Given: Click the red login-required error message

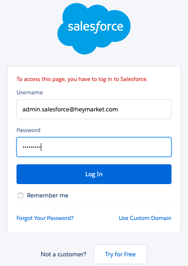Looking at the screenshot, I should tap(82, 79).
